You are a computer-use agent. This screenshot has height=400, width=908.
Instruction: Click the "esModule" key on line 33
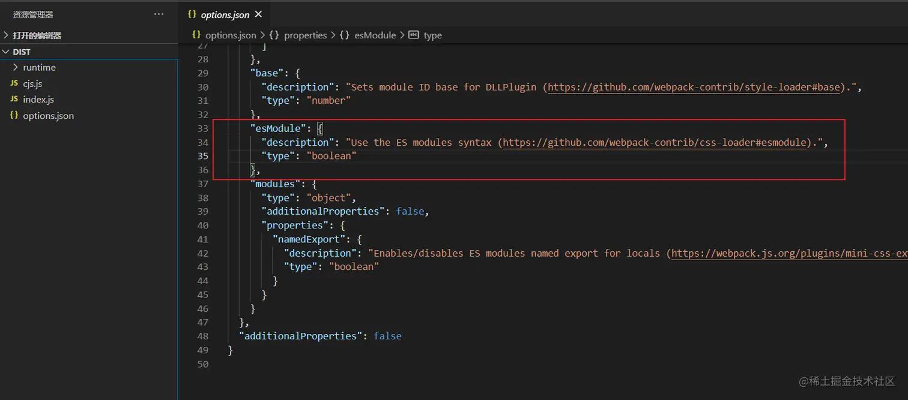pyautogui.click(x=277, y=128)
